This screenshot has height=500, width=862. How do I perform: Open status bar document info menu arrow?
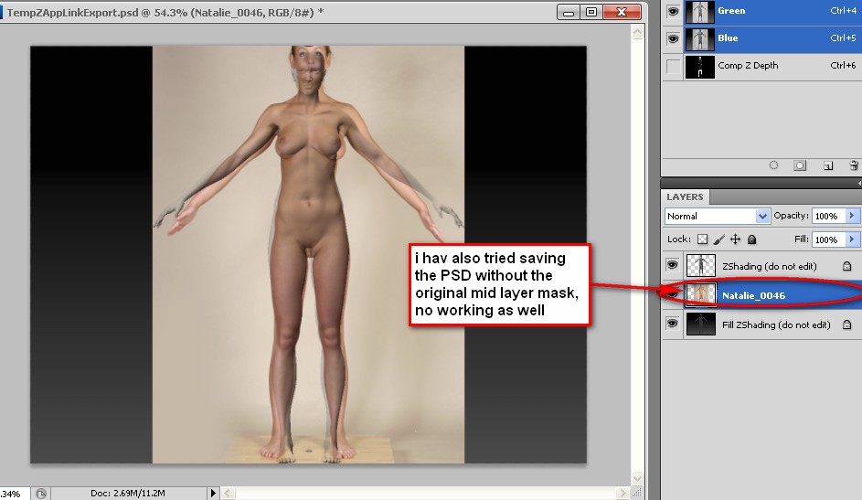point(214,494)
